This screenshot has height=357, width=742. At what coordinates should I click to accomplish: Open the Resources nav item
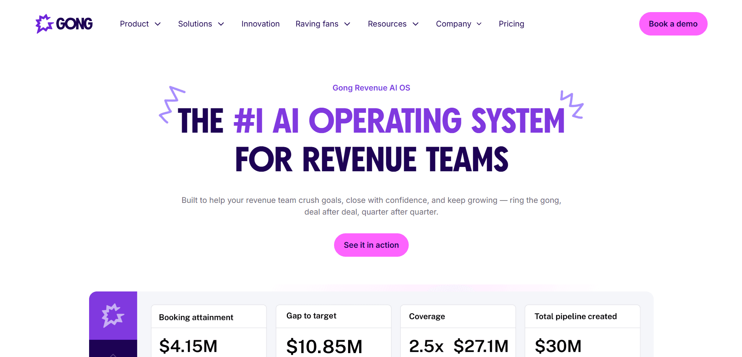click(x=387, y=24)
